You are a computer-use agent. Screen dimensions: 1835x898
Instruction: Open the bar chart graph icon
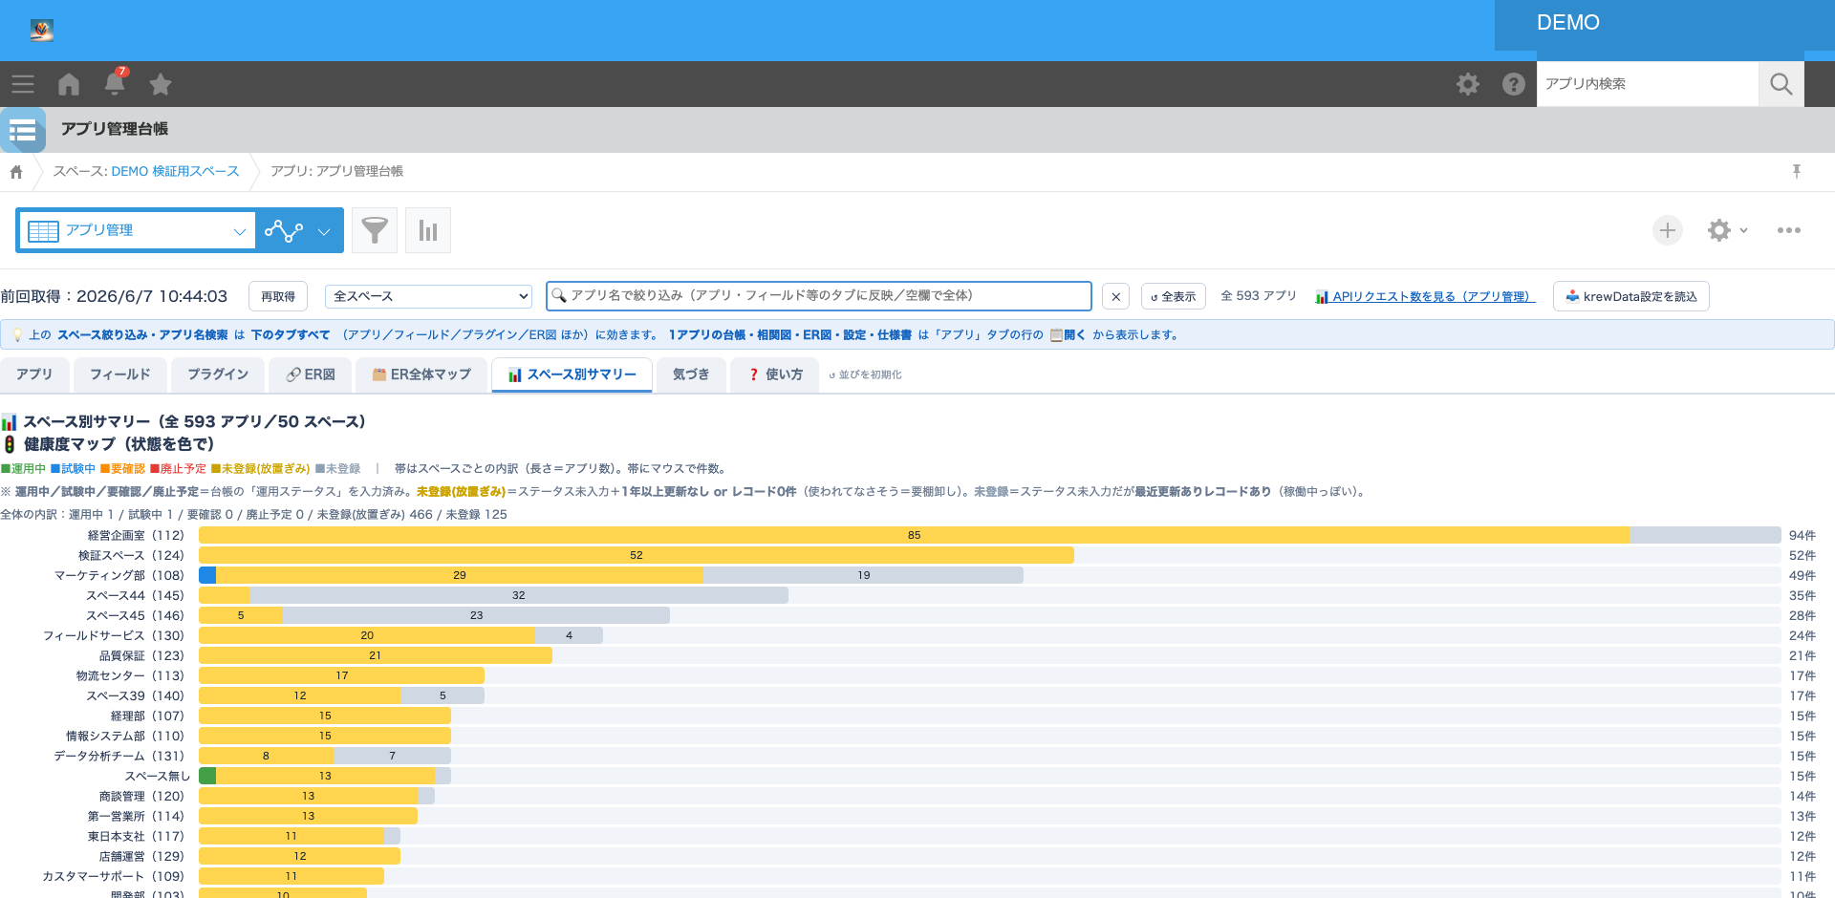pyautogui.click(x=428, y=230)
